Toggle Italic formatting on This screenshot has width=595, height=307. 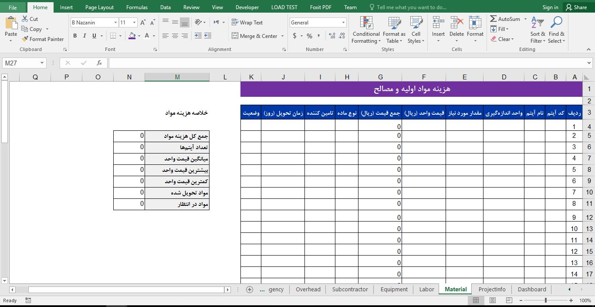click(84, 36)
